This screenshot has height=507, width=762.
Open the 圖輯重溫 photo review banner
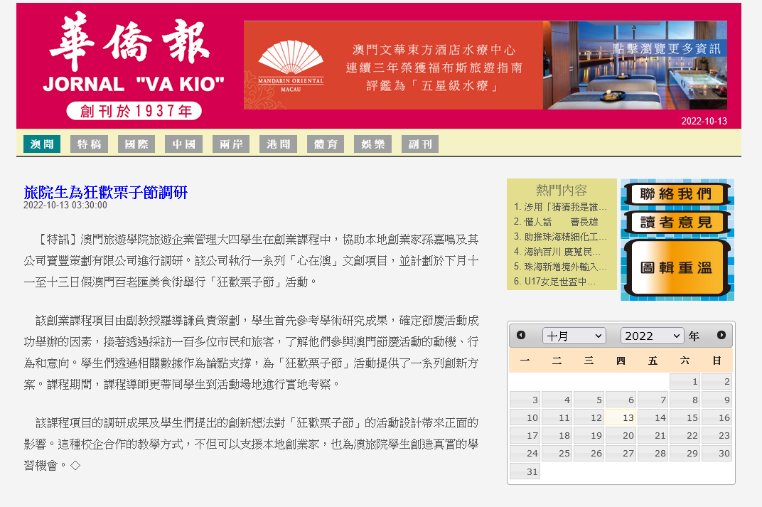[x=676, y=267]
